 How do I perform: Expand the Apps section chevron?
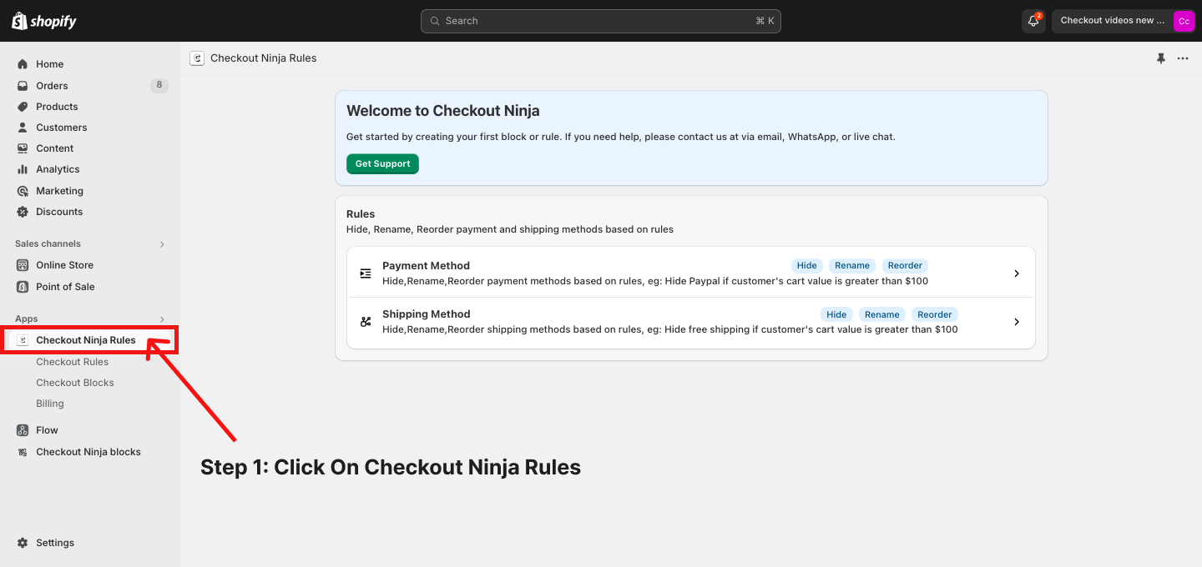point(162,319)
